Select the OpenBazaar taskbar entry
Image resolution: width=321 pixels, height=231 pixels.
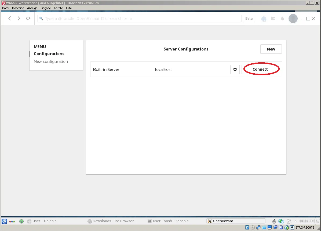tap(236, 221)
